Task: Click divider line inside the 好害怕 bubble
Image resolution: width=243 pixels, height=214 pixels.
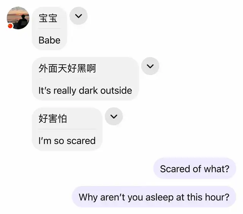Action: click(67, 129)
